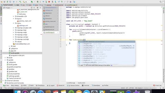Open the AVD Manager icon
This screenshot has height=93, width=165.
coord(53,2)
